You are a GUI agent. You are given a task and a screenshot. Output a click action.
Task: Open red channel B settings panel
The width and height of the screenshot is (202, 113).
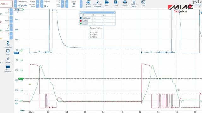pyautogui.click(x=5, y=20)
